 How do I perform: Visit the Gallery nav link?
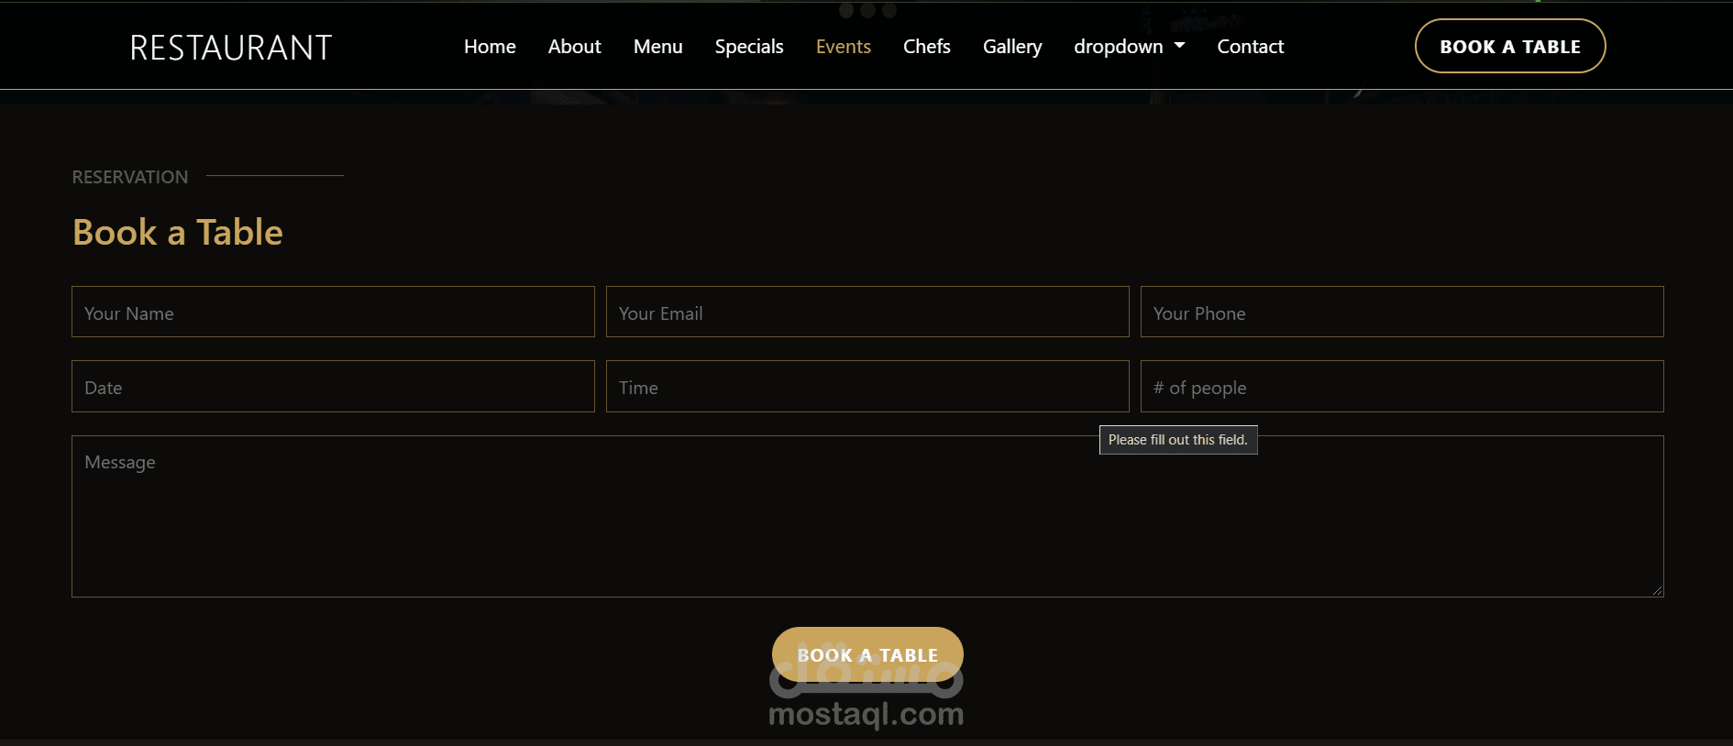[1012, 47]
